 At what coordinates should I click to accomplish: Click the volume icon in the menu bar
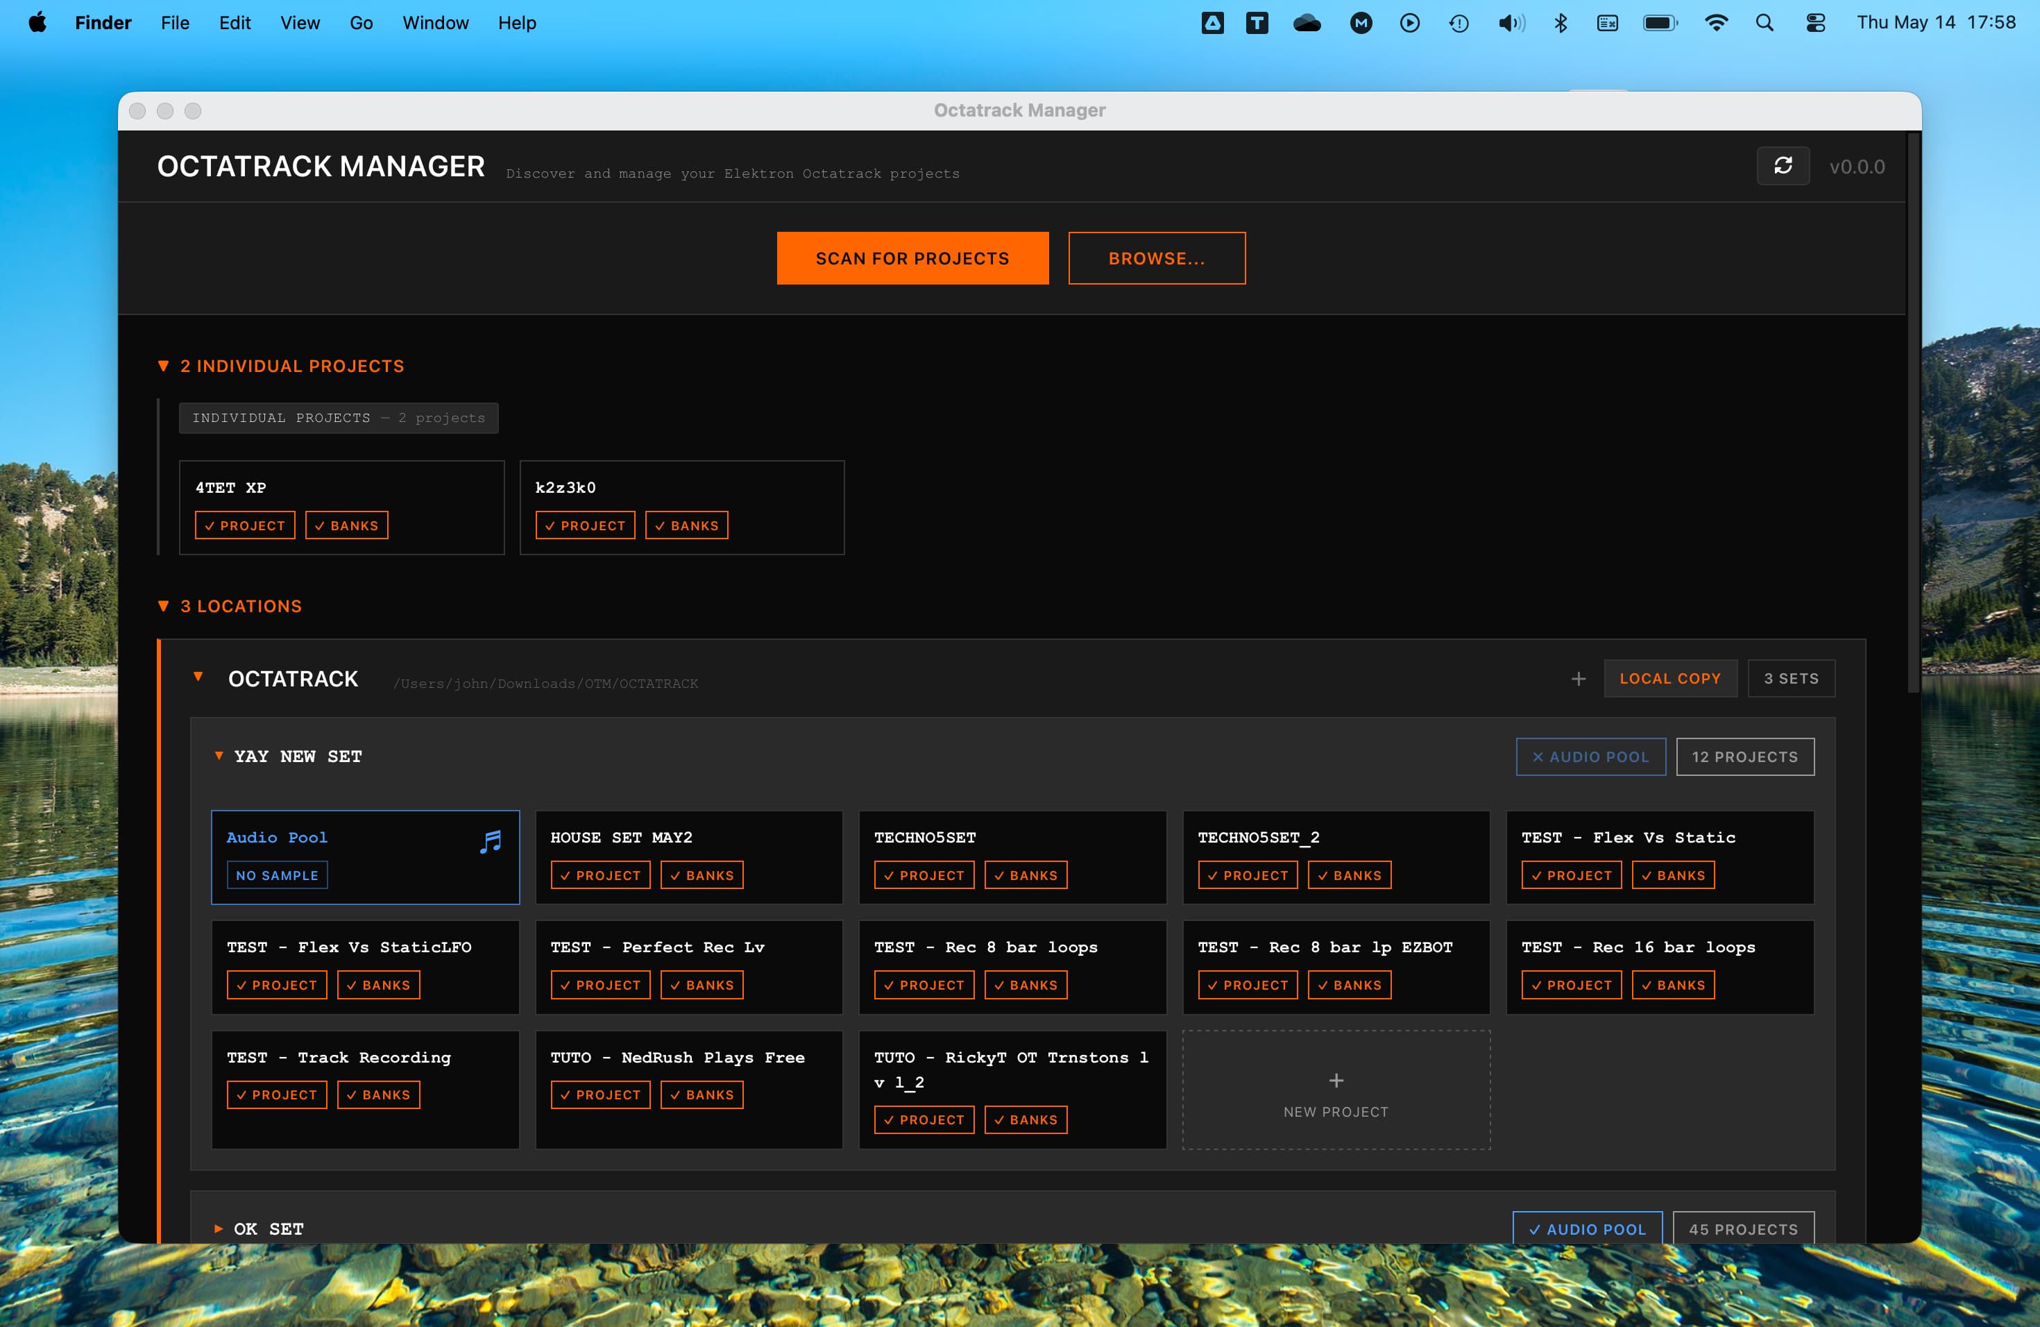point(1511,22)
